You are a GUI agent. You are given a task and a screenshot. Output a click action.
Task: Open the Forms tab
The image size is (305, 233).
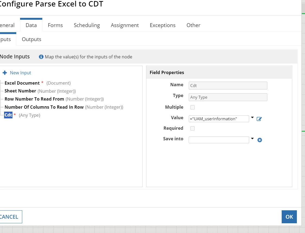click(x=55, y=25)
